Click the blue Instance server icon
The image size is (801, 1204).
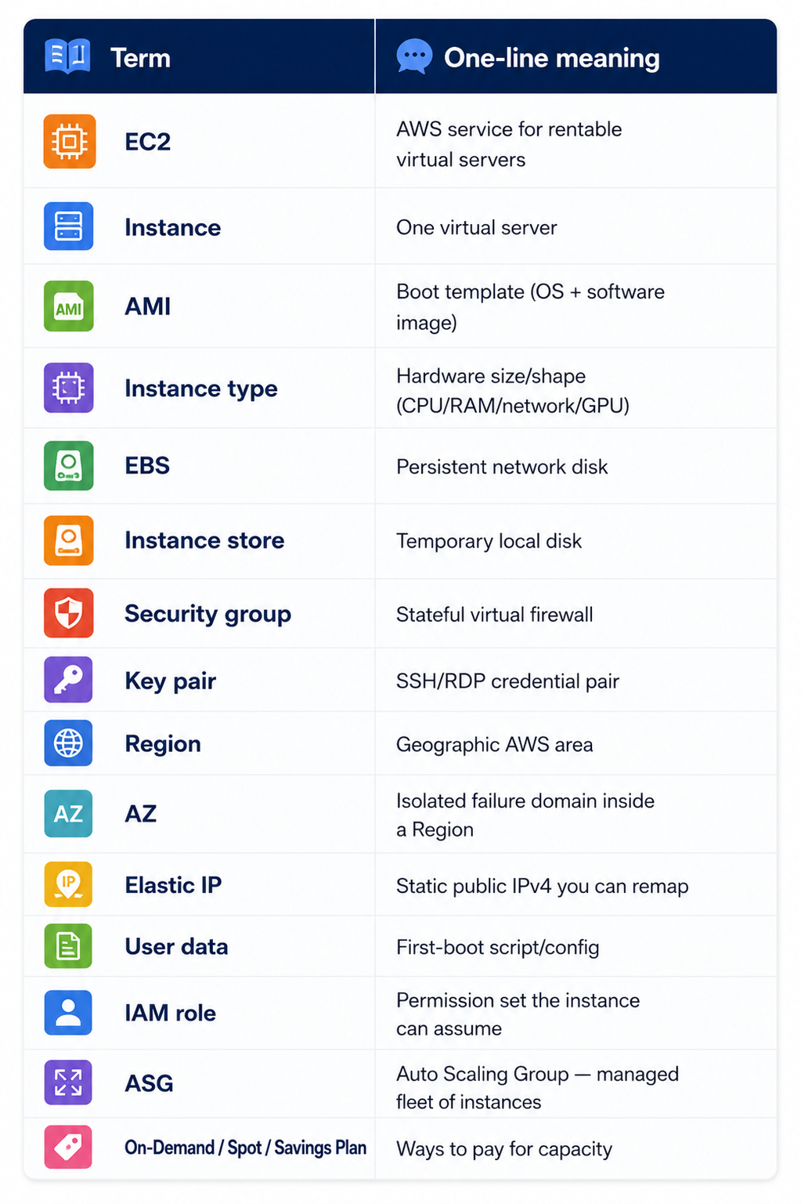point(69,226)
